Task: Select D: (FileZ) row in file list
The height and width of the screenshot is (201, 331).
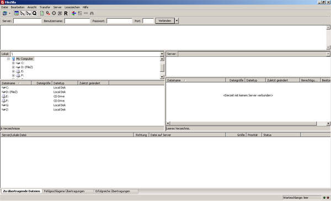Action: (82, 92)
